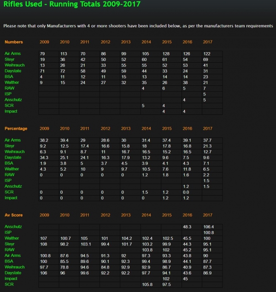Click Weihrauch 2013 percentage 16.7
This screenshot has width=276, height=292.
pyautogui.click(x=126, y=152)
